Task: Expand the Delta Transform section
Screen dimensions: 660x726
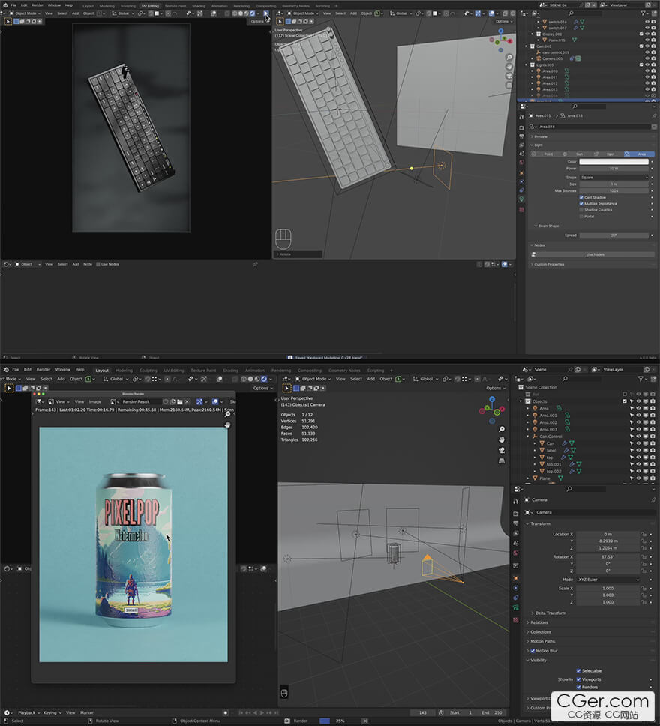Action: 550,613
